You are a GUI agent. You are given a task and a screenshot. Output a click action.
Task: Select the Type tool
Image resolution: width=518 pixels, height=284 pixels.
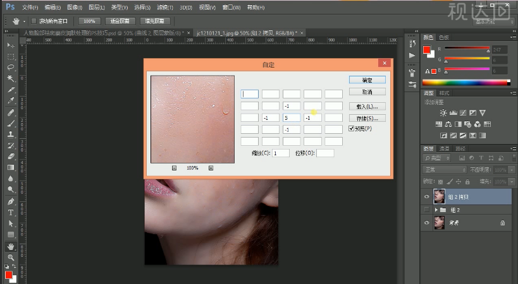click(x=11, y=213)
